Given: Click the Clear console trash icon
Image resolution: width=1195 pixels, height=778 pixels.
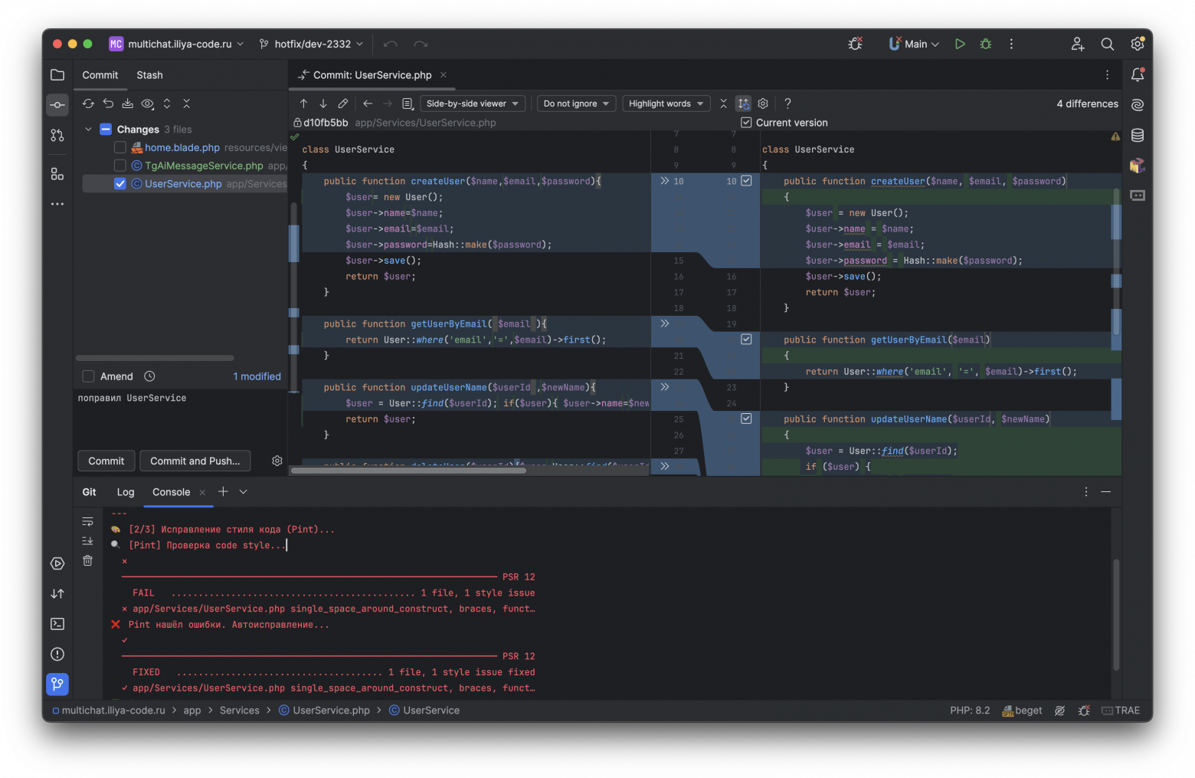Looking at the screenshot, I should click(88, 561).
